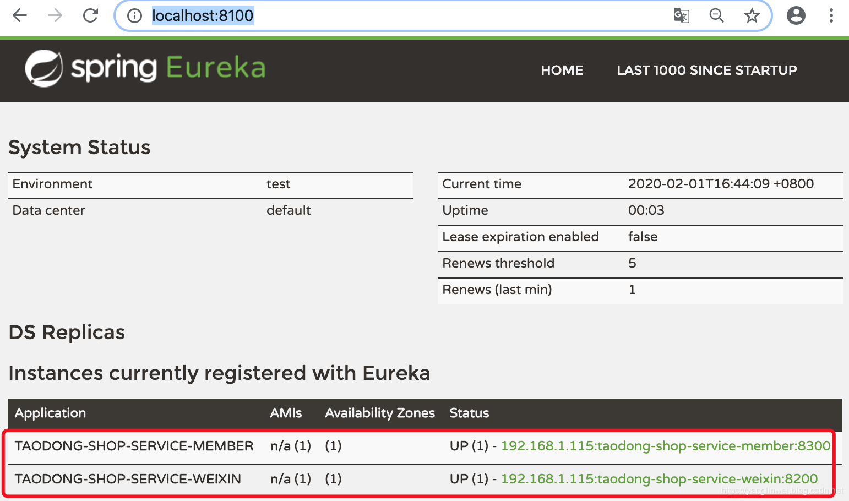Viewport: 849px width, 501px height.
Task: Select the Lease expiration enabled value 'false'
Action: click(643, 237)
